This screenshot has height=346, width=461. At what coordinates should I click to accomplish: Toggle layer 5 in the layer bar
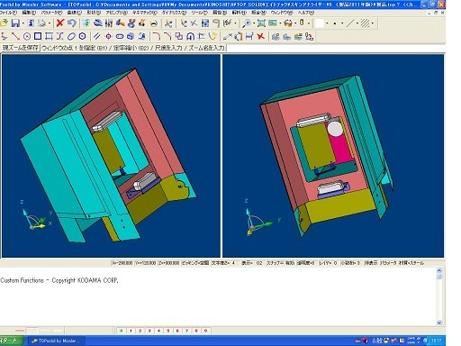pyautogui.click(x=168, y=331)
